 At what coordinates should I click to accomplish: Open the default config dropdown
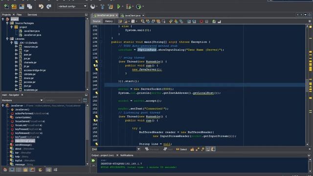coord(72,6)
